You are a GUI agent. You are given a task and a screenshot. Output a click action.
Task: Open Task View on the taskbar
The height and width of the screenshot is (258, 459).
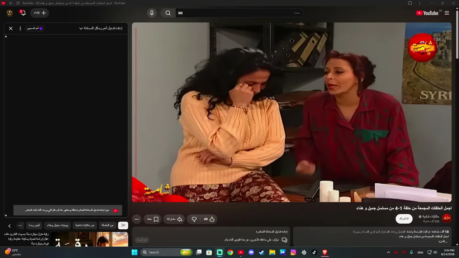pos(199,252)
